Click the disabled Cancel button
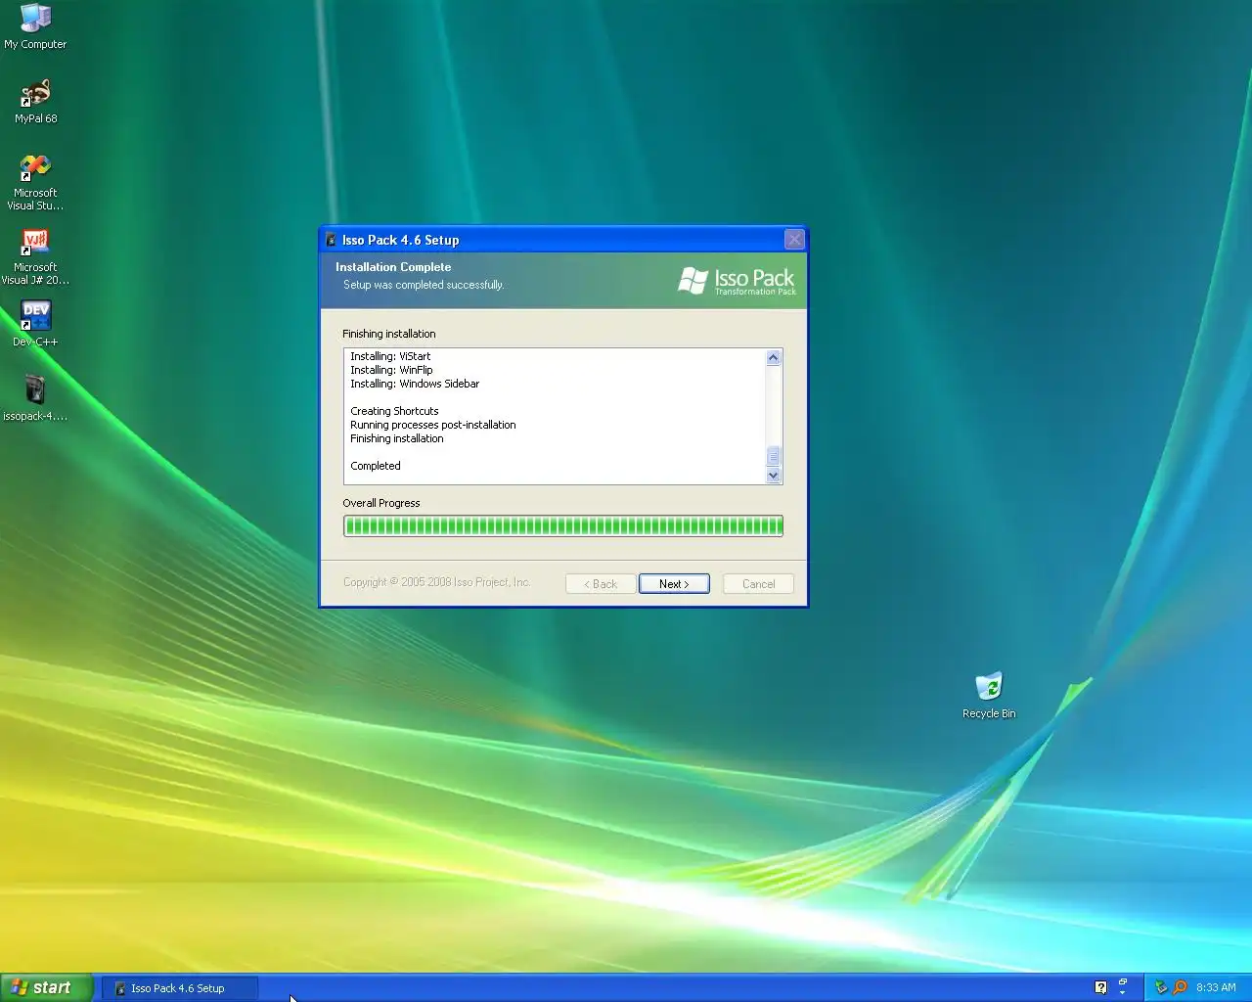This screenshot has width=1252, height=1002. tap(758, 583)
